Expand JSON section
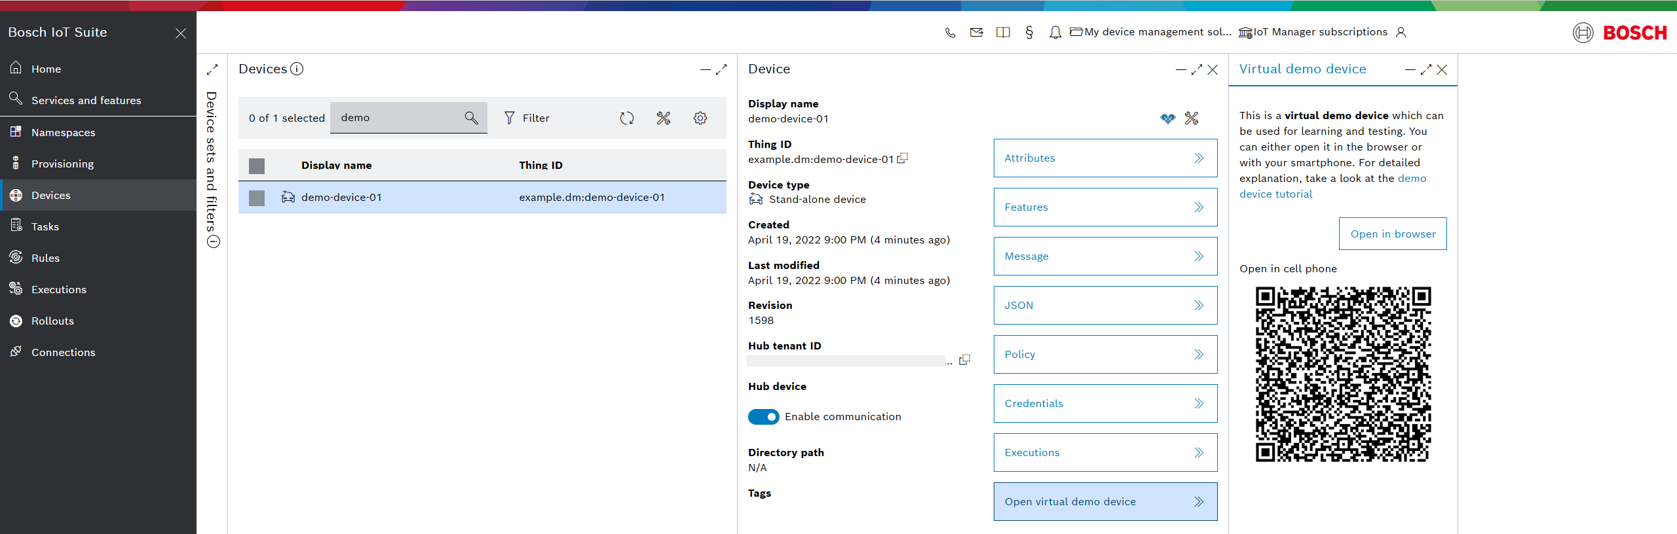Viewport: 1677px width, 534px height. click(1105, 305)
